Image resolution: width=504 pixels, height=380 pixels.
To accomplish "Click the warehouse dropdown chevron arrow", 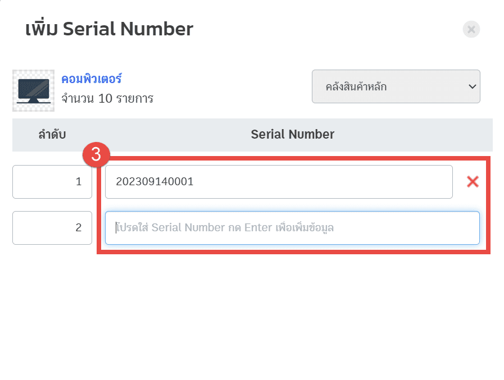I will tap(472, 87).
